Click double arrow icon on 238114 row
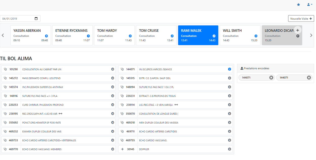 tap(176, 105)
